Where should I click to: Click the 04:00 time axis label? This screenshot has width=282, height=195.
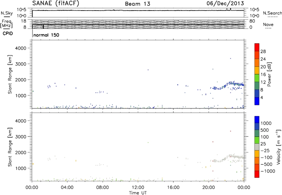coord(67,188)
